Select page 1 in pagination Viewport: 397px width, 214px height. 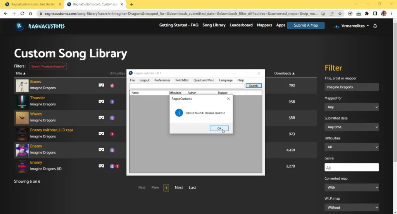(166, 187)
